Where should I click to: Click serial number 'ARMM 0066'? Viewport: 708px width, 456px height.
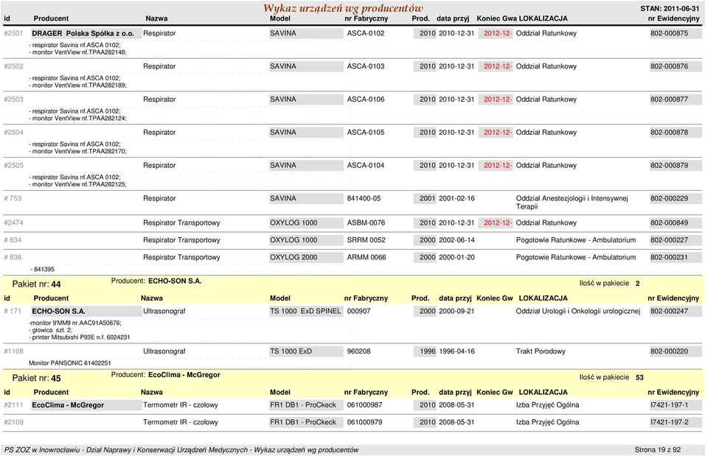pos(367,257)
